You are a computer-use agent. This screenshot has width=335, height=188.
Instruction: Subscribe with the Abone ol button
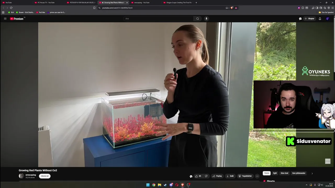(45, 176)
